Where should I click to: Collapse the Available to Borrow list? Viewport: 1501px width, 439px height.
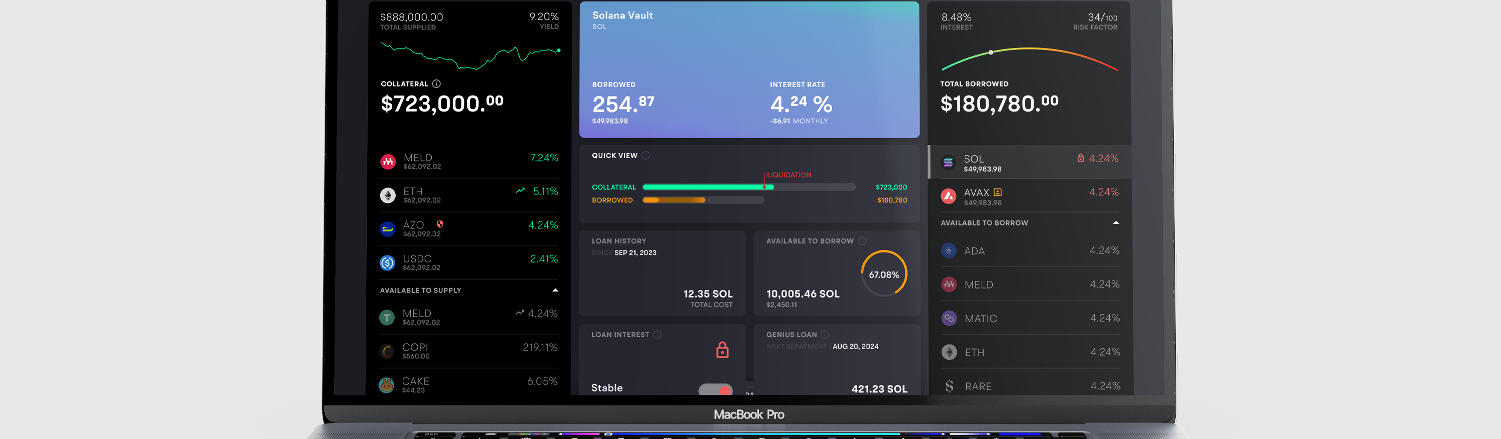point(1115,223)
